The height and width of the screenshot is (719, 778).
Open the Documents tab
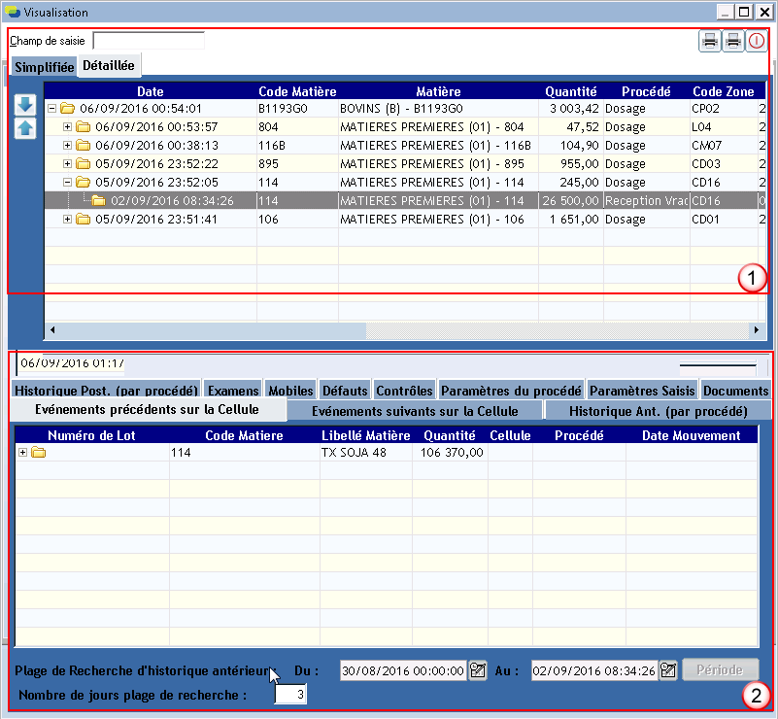pos(735,390)
